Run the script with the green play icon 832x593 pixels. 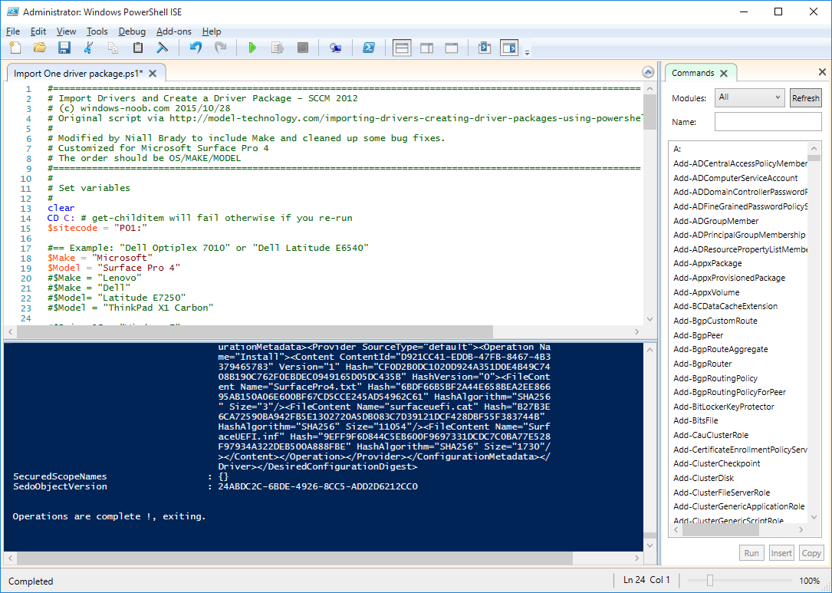click(252, 48)
